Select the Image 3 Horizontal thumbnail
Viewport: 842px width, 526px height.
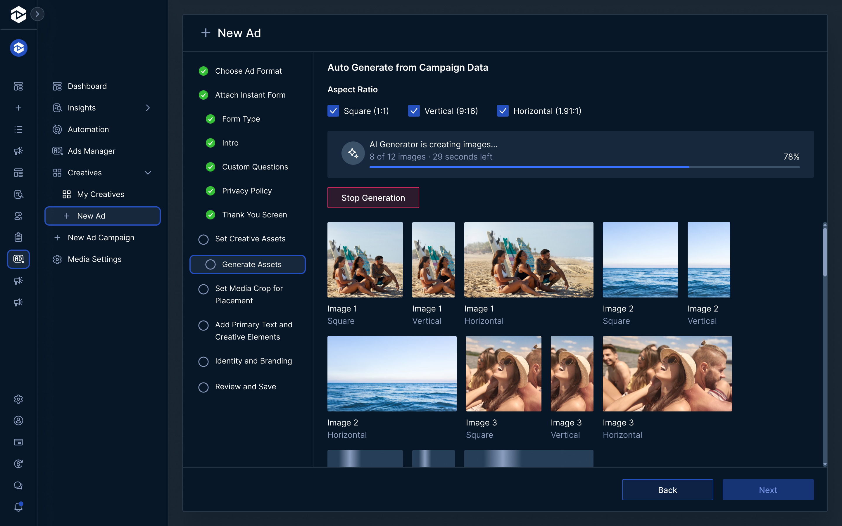tap(667, 374)
